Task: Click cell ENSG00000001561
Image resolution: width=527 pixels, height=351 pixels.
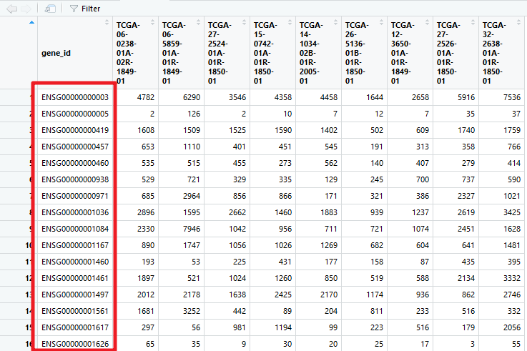Action: click(x=75, y=312)
